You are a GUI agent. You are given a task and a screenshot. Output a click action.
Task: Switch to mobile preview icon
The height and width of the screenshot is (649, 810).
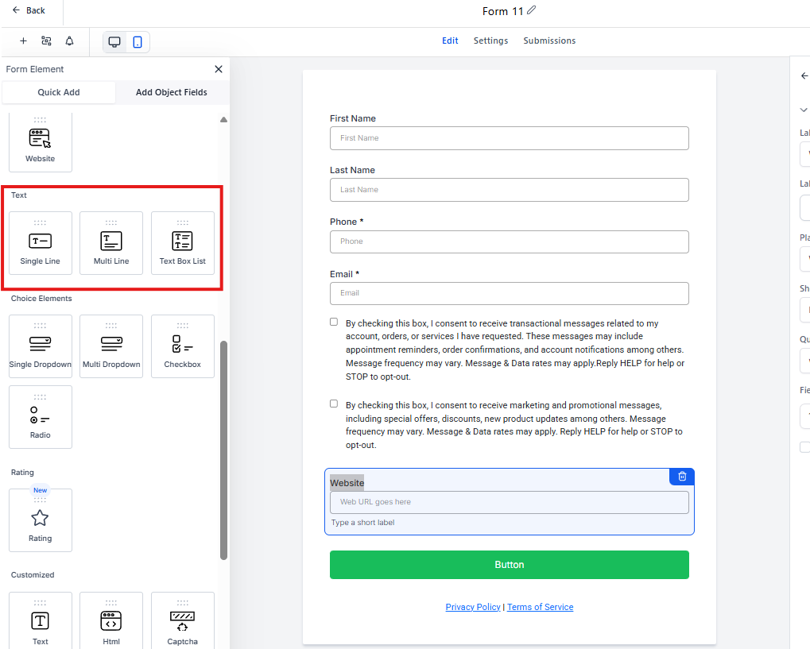tap(138, 42)
